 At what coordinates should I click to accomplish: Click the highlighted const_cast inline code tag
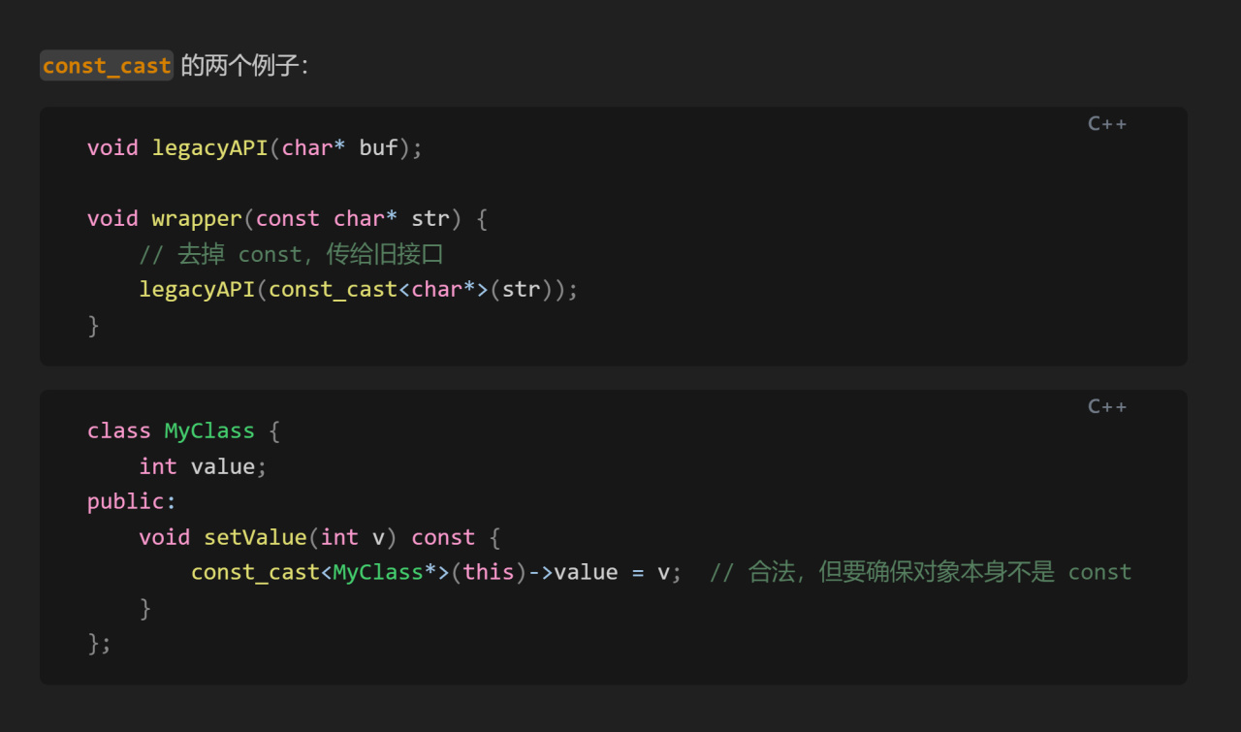107,66
